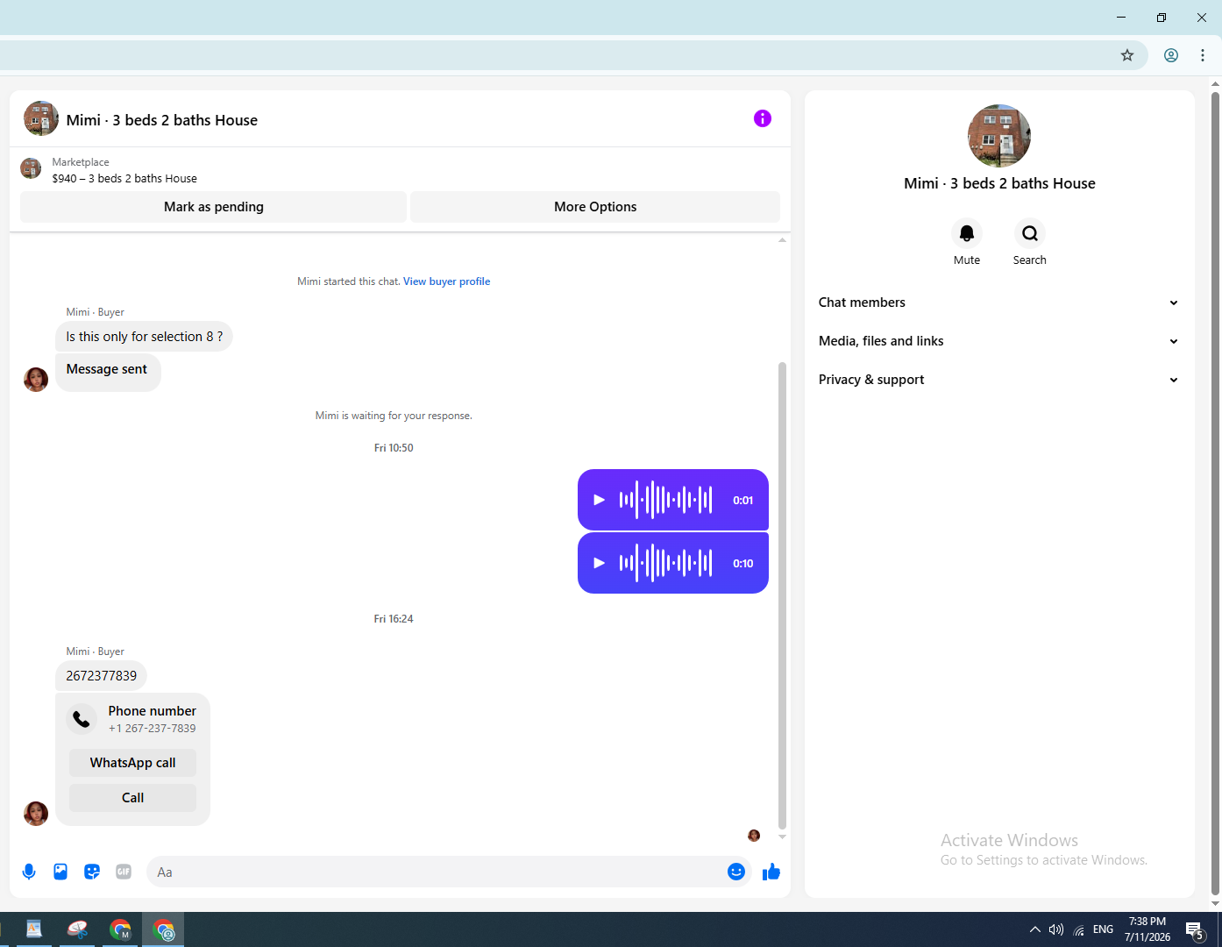
Task: Open the first taskbar app icon
Action: 34,929
